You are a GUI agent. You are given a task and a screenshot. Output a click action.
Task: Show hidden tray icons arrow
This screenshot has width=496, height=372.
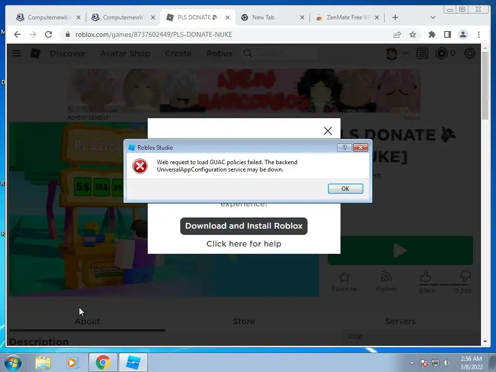pyautogui.click(x=412, y=363)
